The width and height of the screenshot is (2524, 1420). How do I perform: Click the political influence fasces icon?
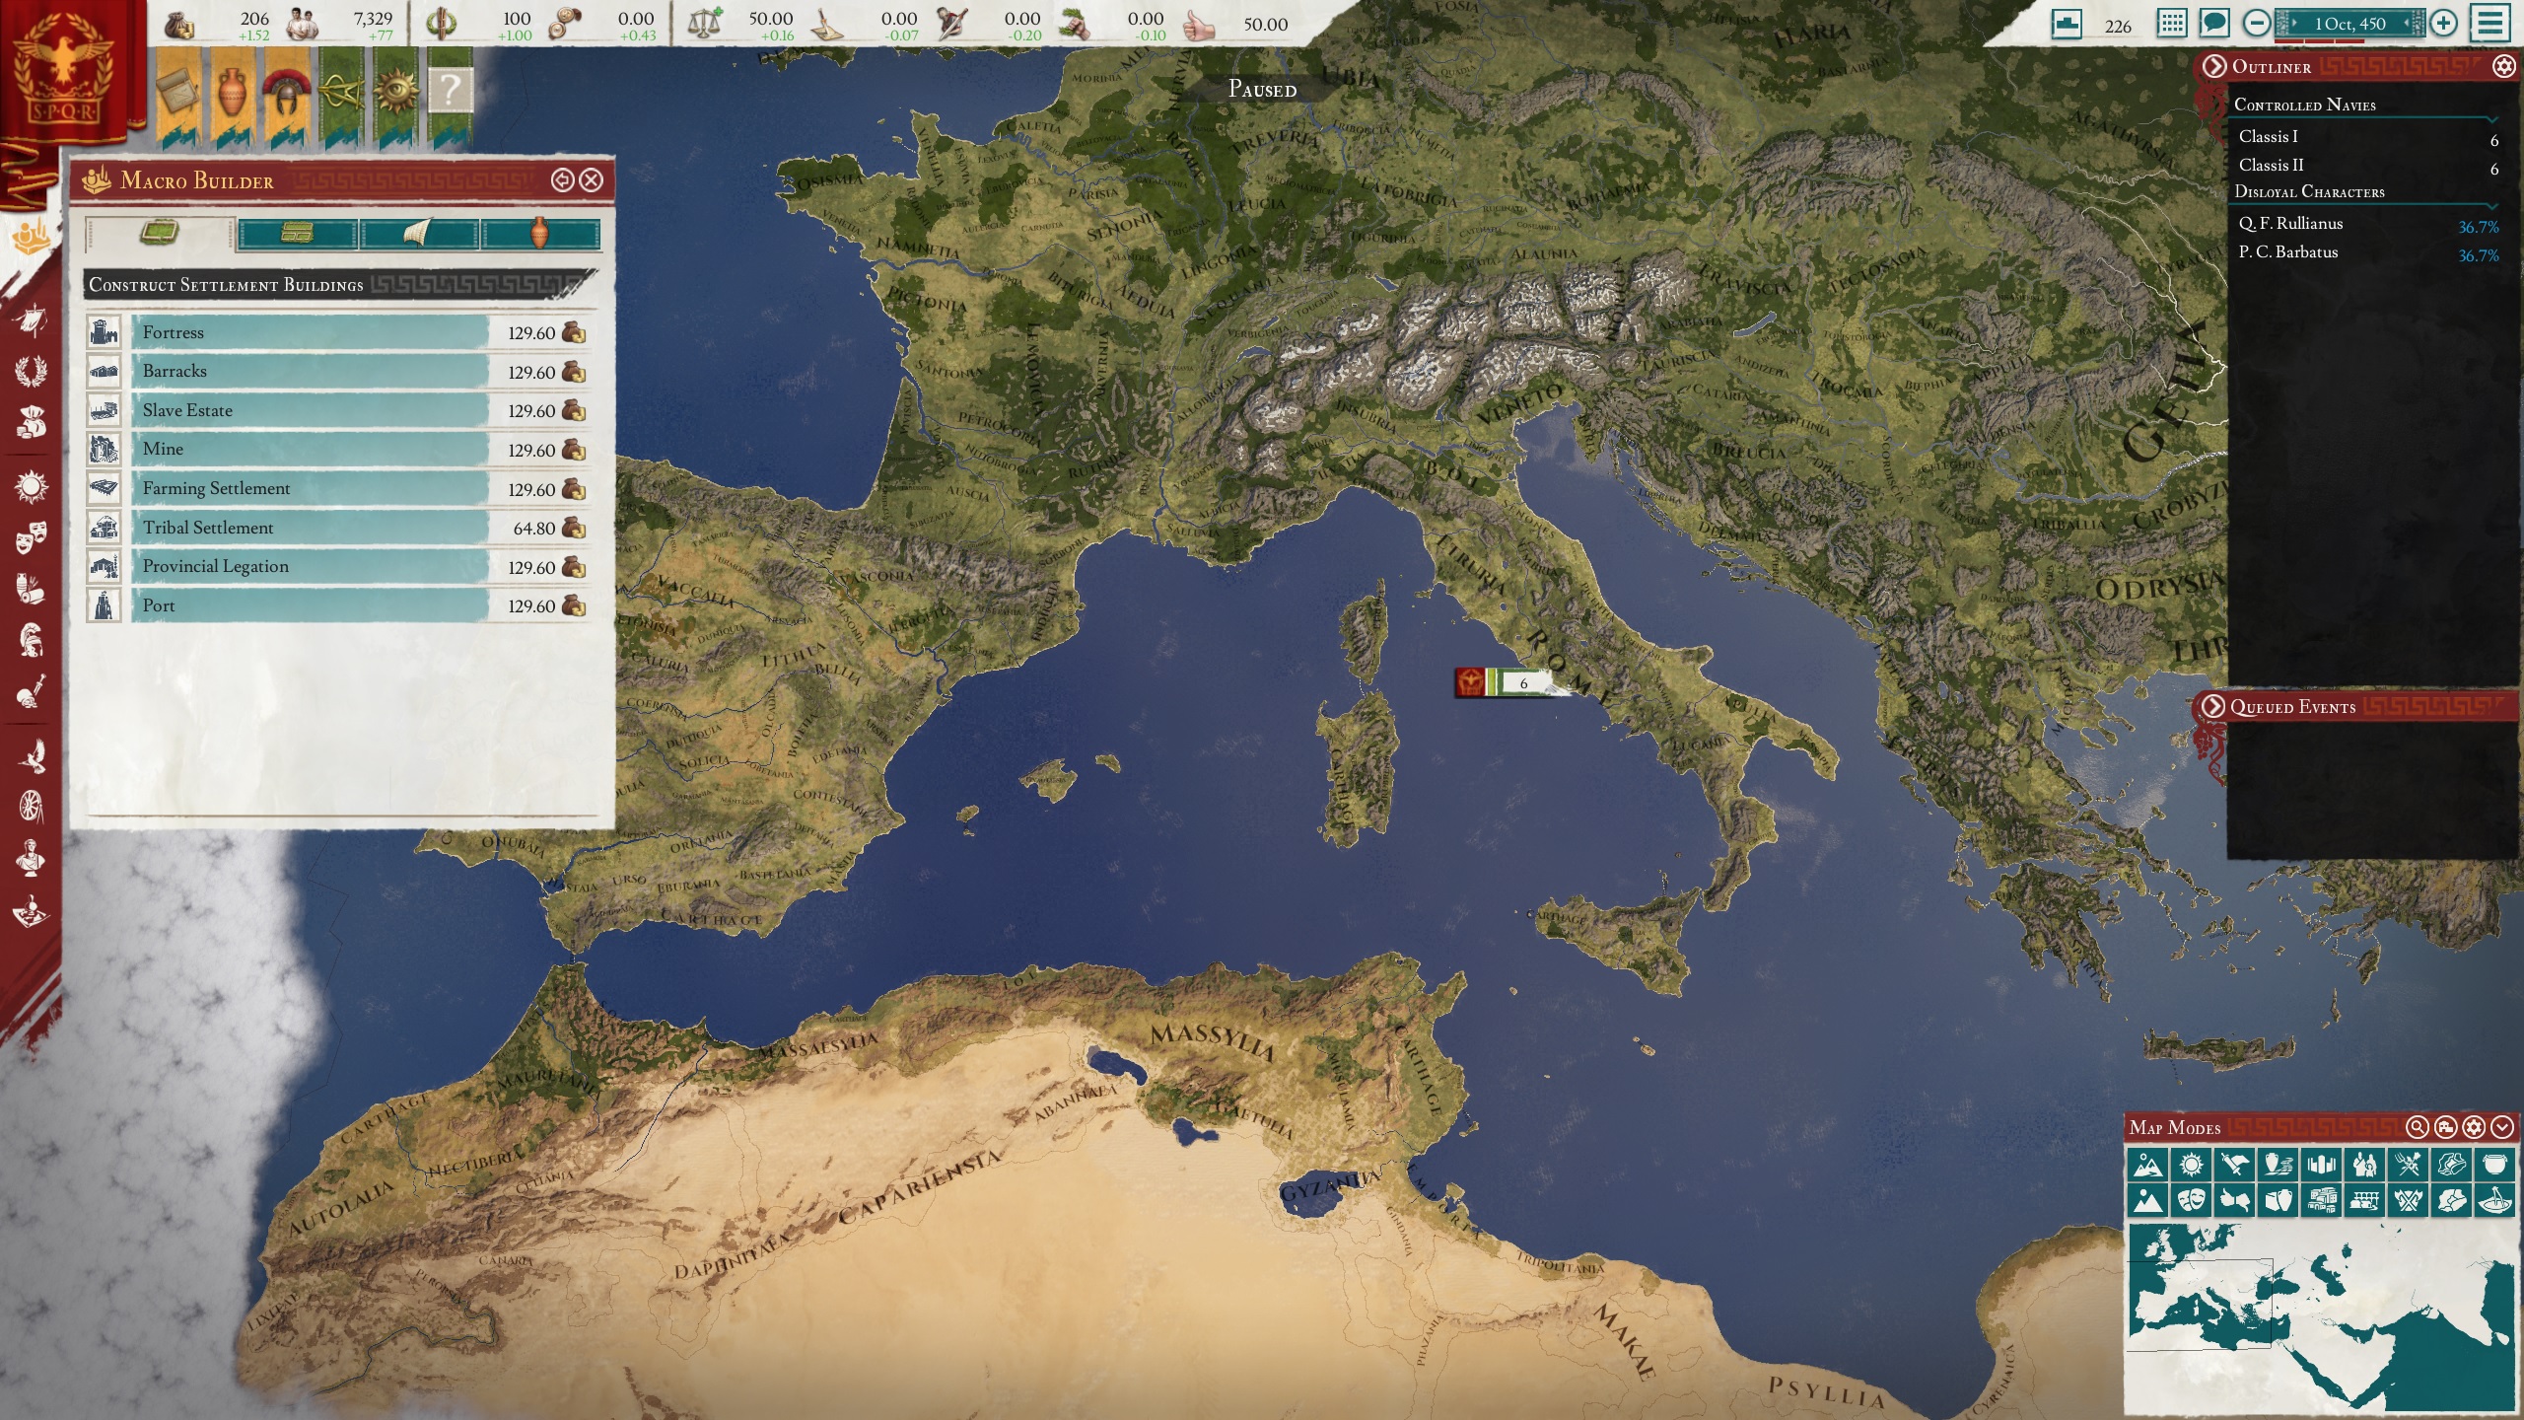coord(441,23)
